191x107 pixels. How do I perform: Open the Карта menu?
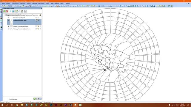[47, 4]
